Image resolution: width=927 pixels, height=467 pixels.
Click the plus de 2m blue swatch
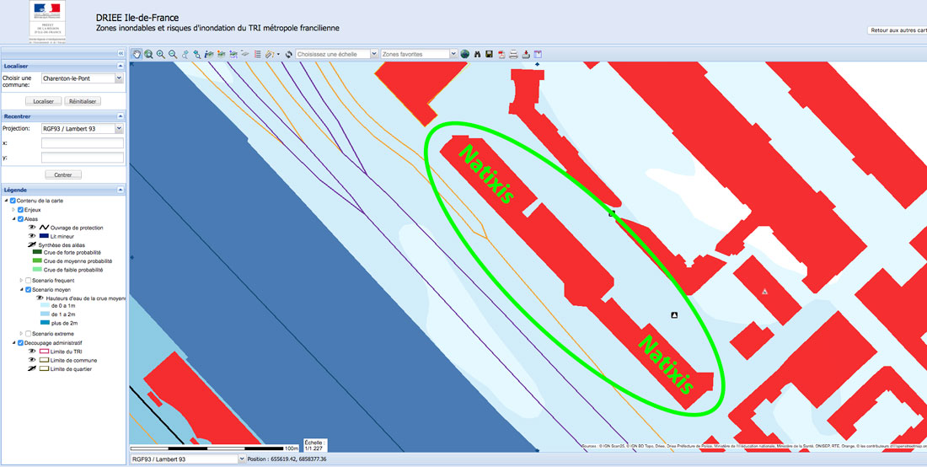pos(45,323)
